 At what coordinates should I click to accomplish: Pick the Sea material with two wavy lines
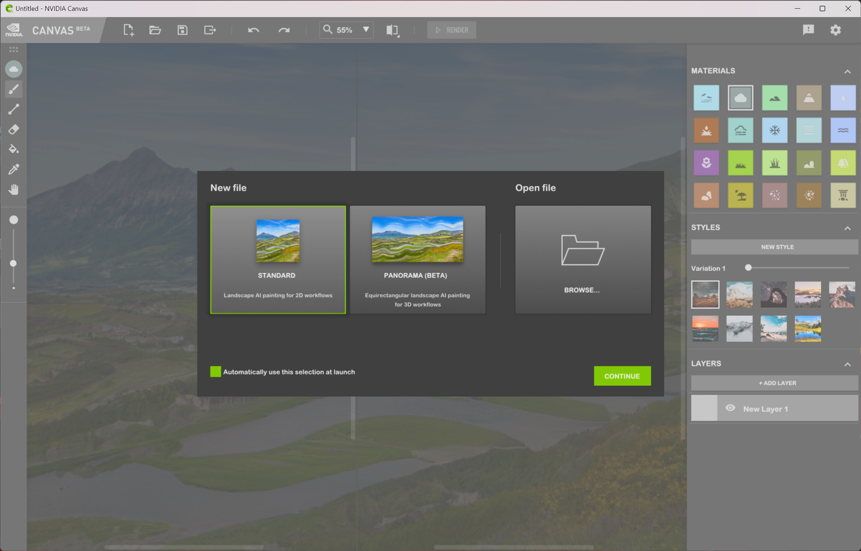point(843,131)
